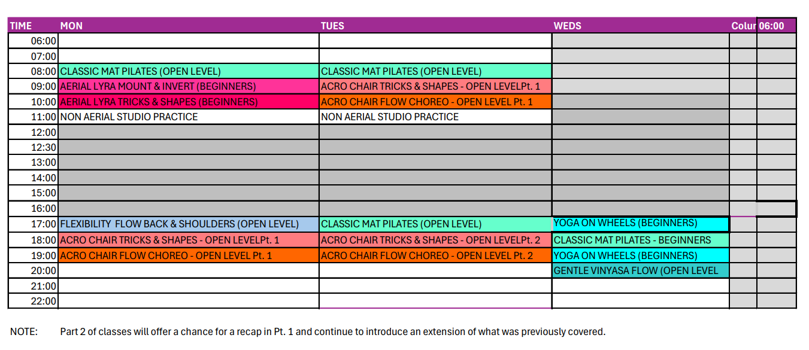809x350 pixels.
Task: Select Aerial Lyra Tricks & Shapes cell
Action: tap(189, 102)
